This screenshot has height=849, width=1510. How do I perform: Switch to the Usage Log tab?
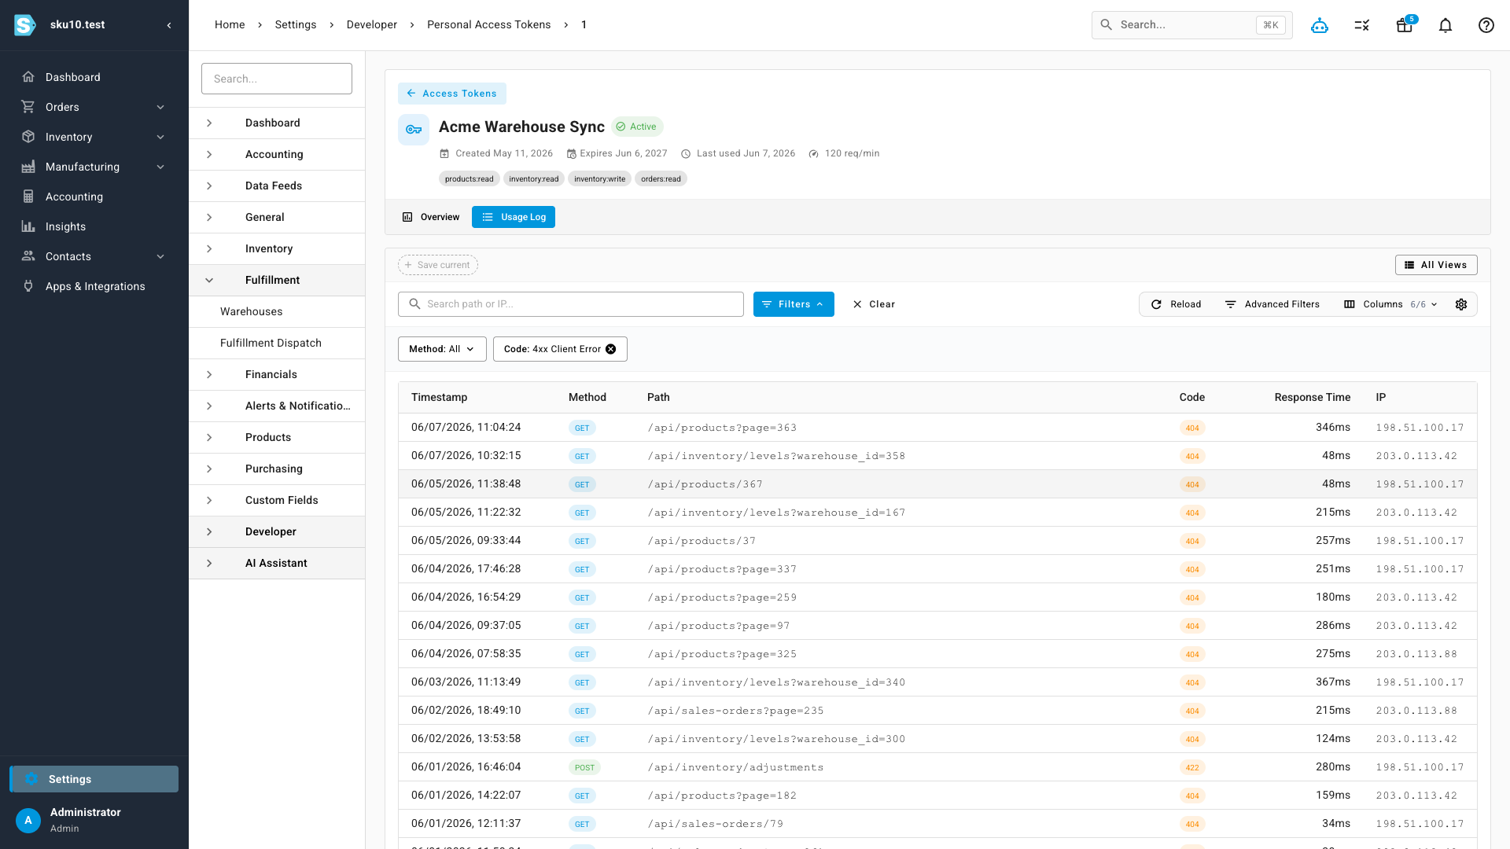pos(514,217)
